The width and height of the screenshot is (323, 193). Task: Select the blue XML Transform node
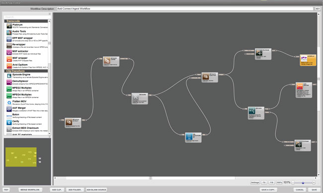pyautogui.click(x=193, y=137)
